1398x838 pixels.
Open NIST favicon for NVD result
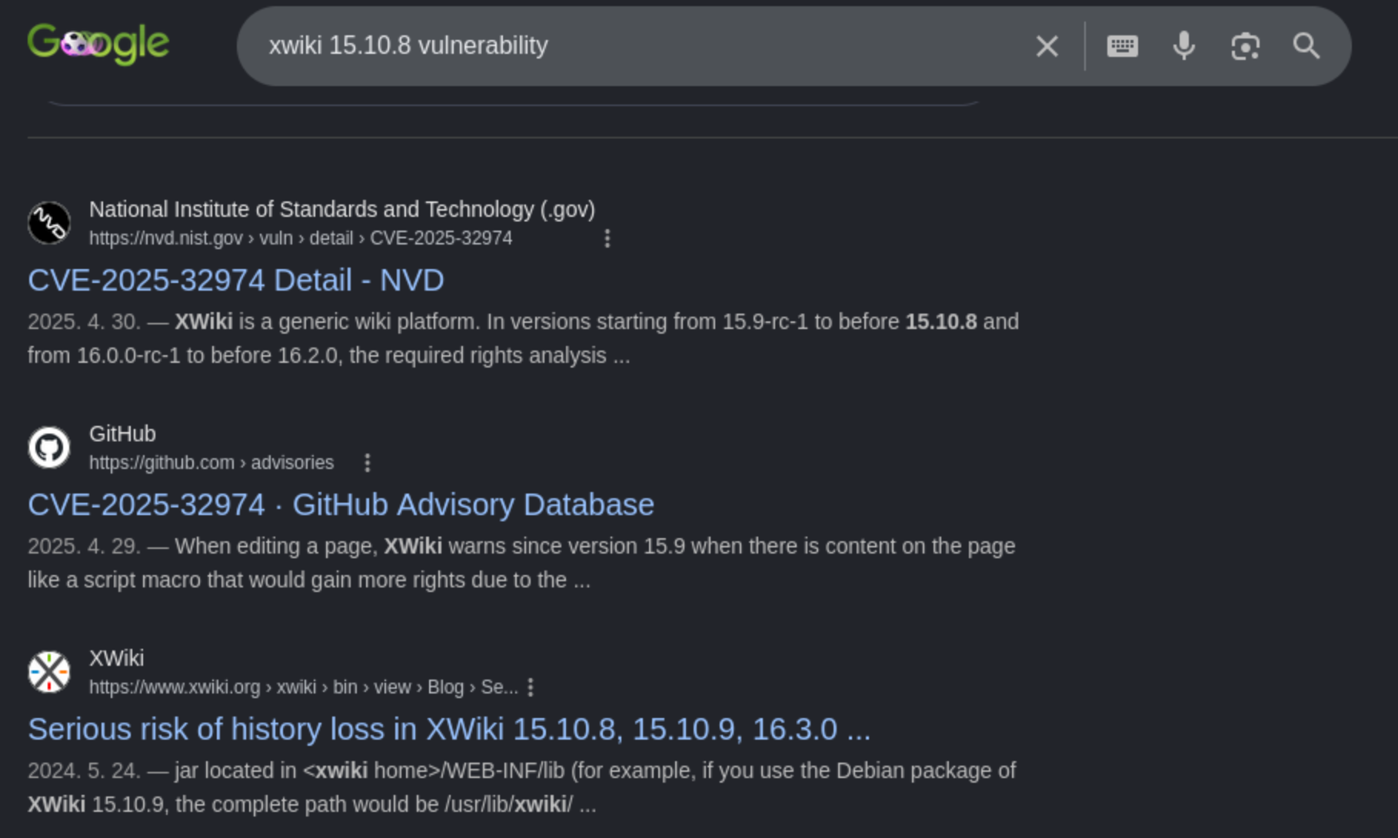pos(49,223)
